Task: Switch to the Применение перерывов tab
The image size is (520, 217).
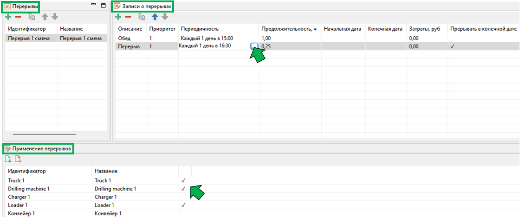Action: 38,149
